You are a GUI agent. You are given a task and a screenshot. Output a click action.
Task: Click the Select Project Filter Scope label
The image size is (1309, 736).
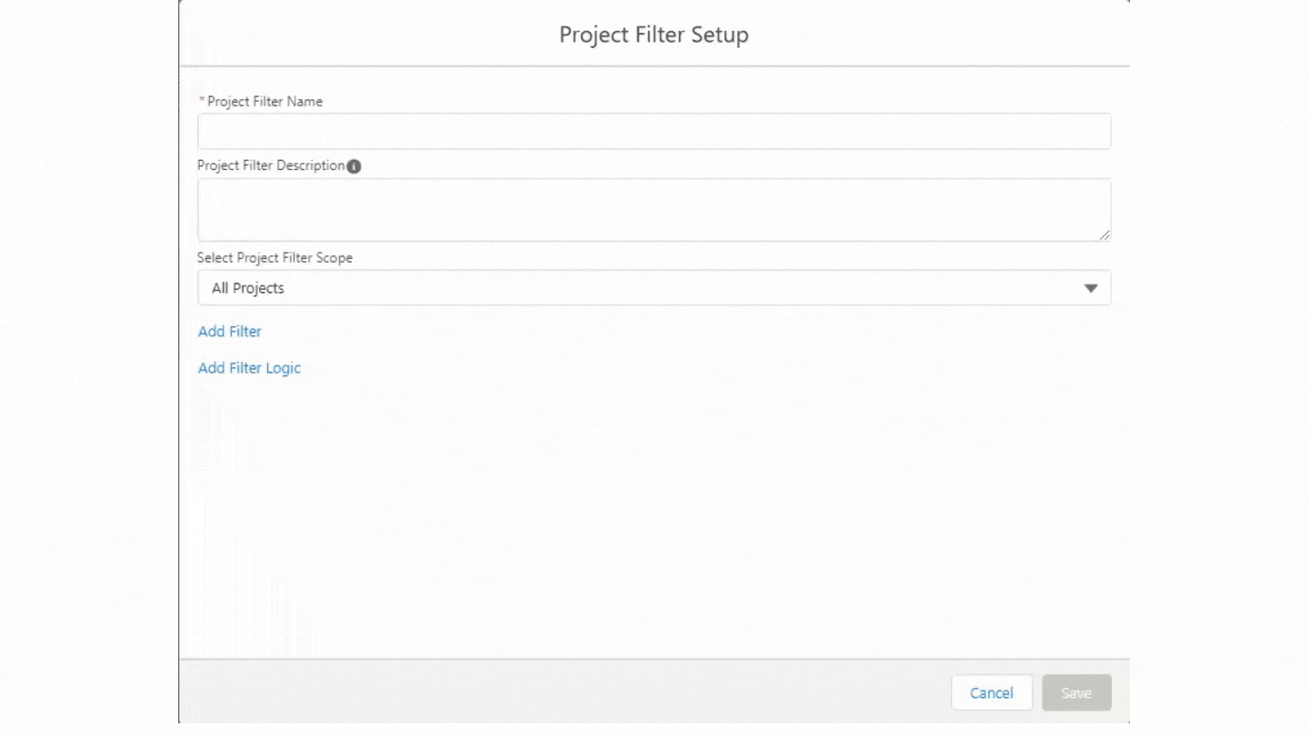click(275, 258)
